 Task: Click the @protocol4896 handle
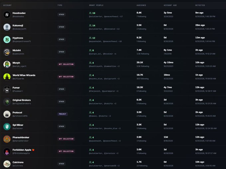[x=20, y=116]
